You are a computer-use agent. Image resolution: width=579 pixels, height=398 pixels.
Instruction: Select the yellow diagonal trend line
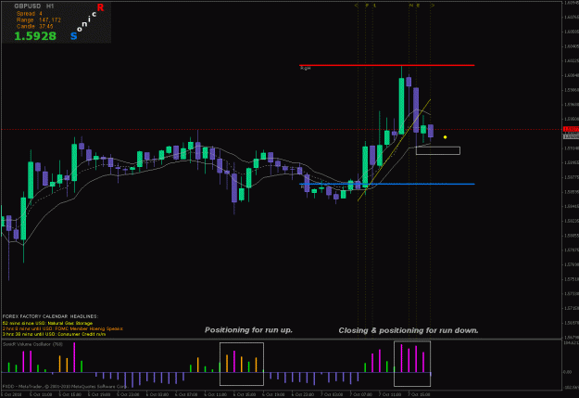pos(394,149)
